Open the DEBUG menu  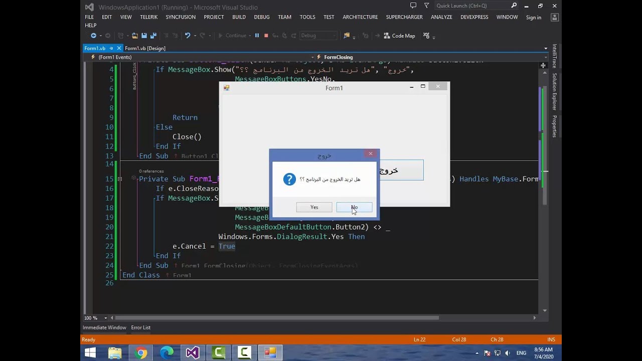click(262, 17)
